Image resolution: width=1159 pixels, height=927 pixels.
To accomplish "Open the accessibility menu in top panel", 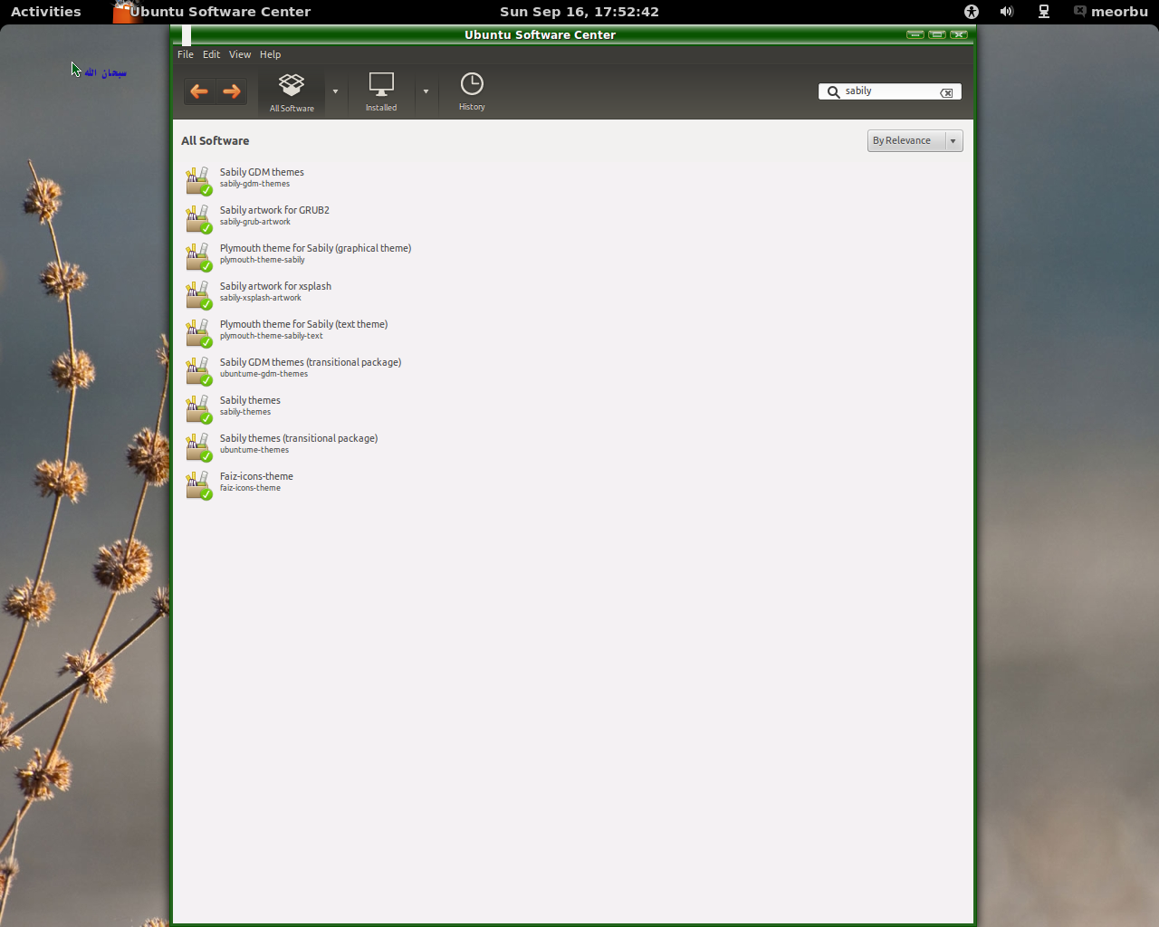I will pyautogui.click(x=972, y=12).
